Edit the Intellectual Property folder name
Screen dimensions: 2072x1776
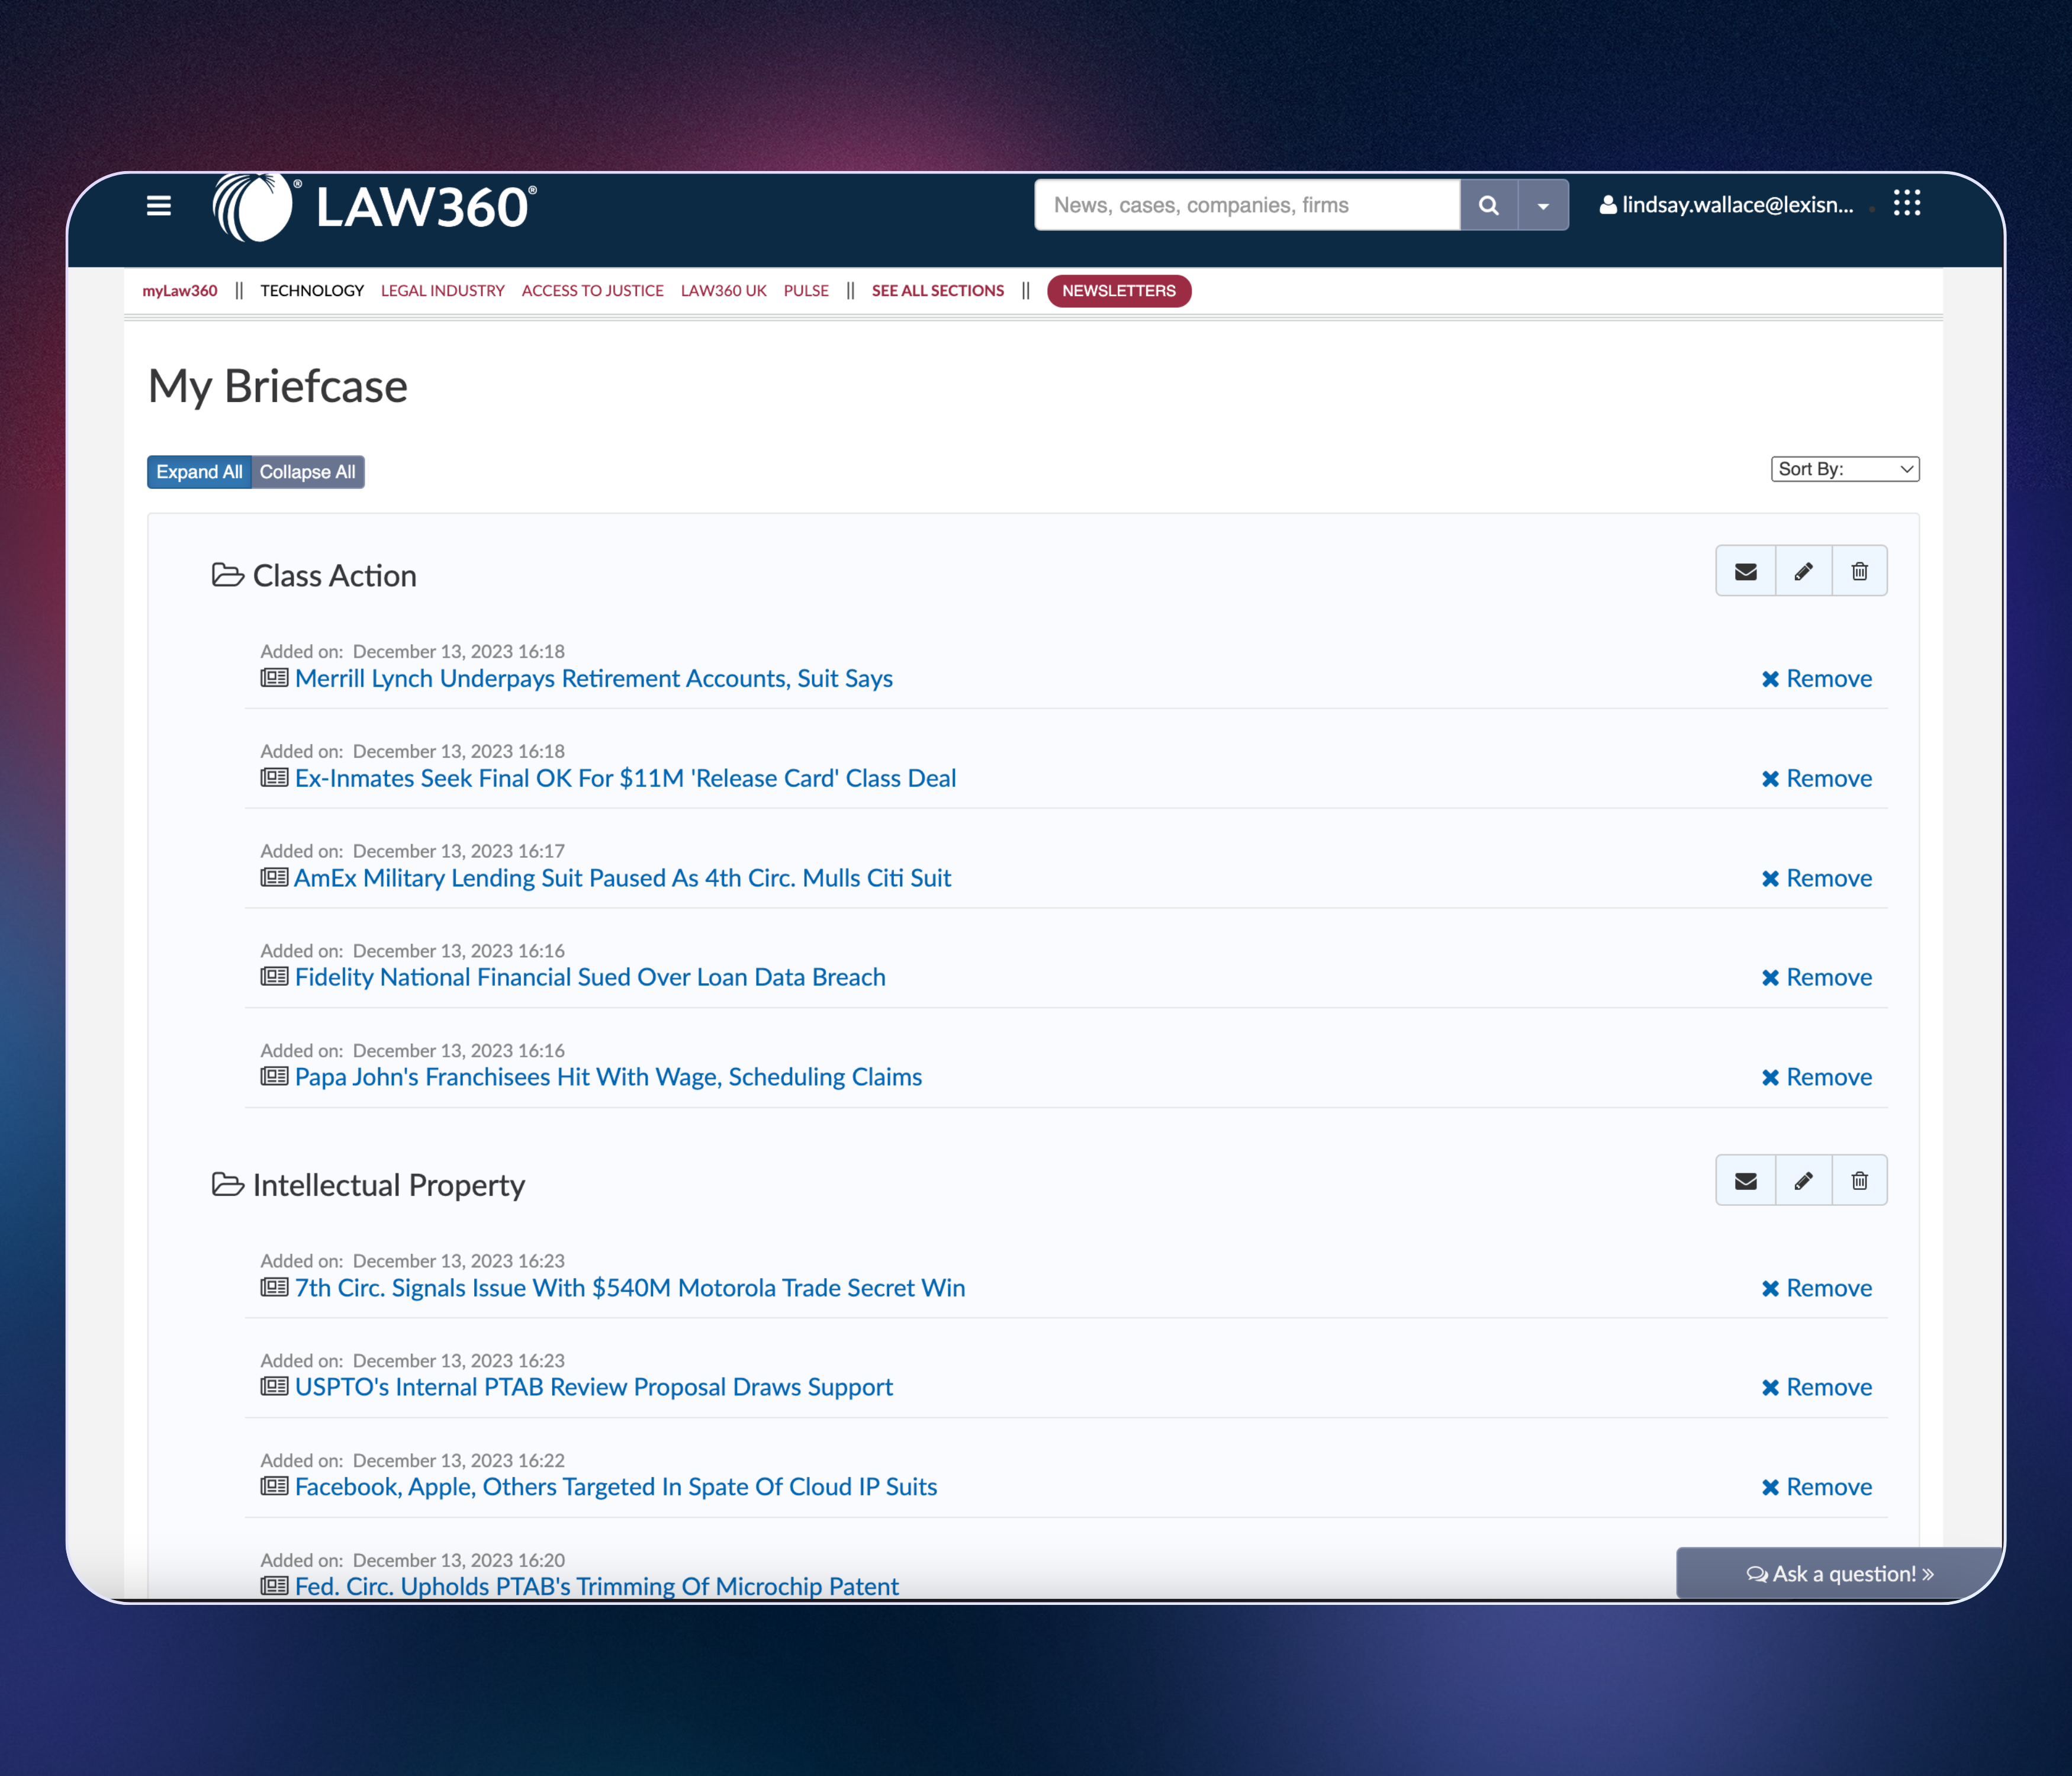1803,1181
